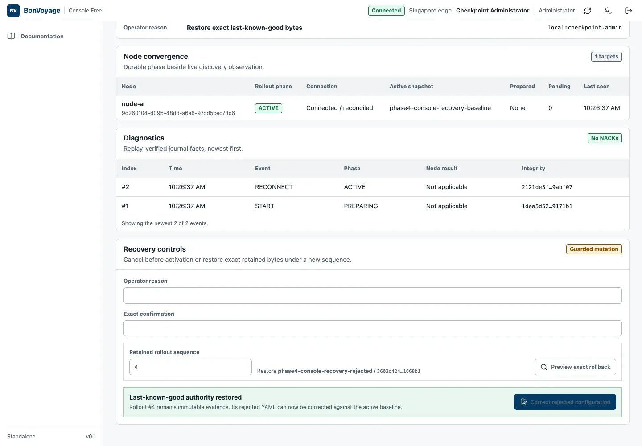Open the user account icon
This screenshot has height=446, width=642.
pyautogui.click(x=608, y=11)
